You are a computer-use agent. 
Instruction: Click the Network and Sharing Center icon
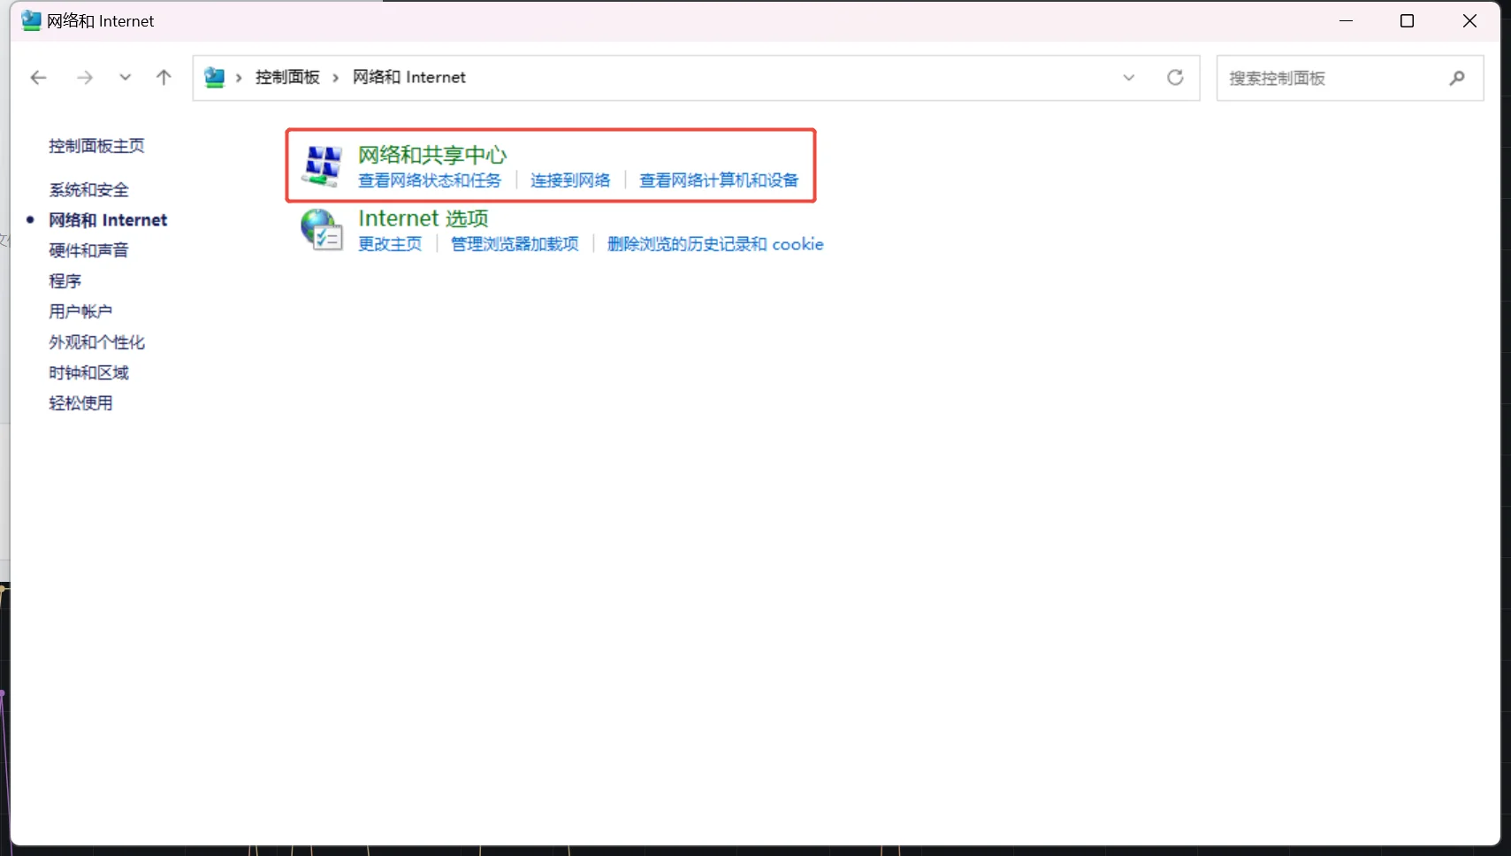click(x=322, y=166)
